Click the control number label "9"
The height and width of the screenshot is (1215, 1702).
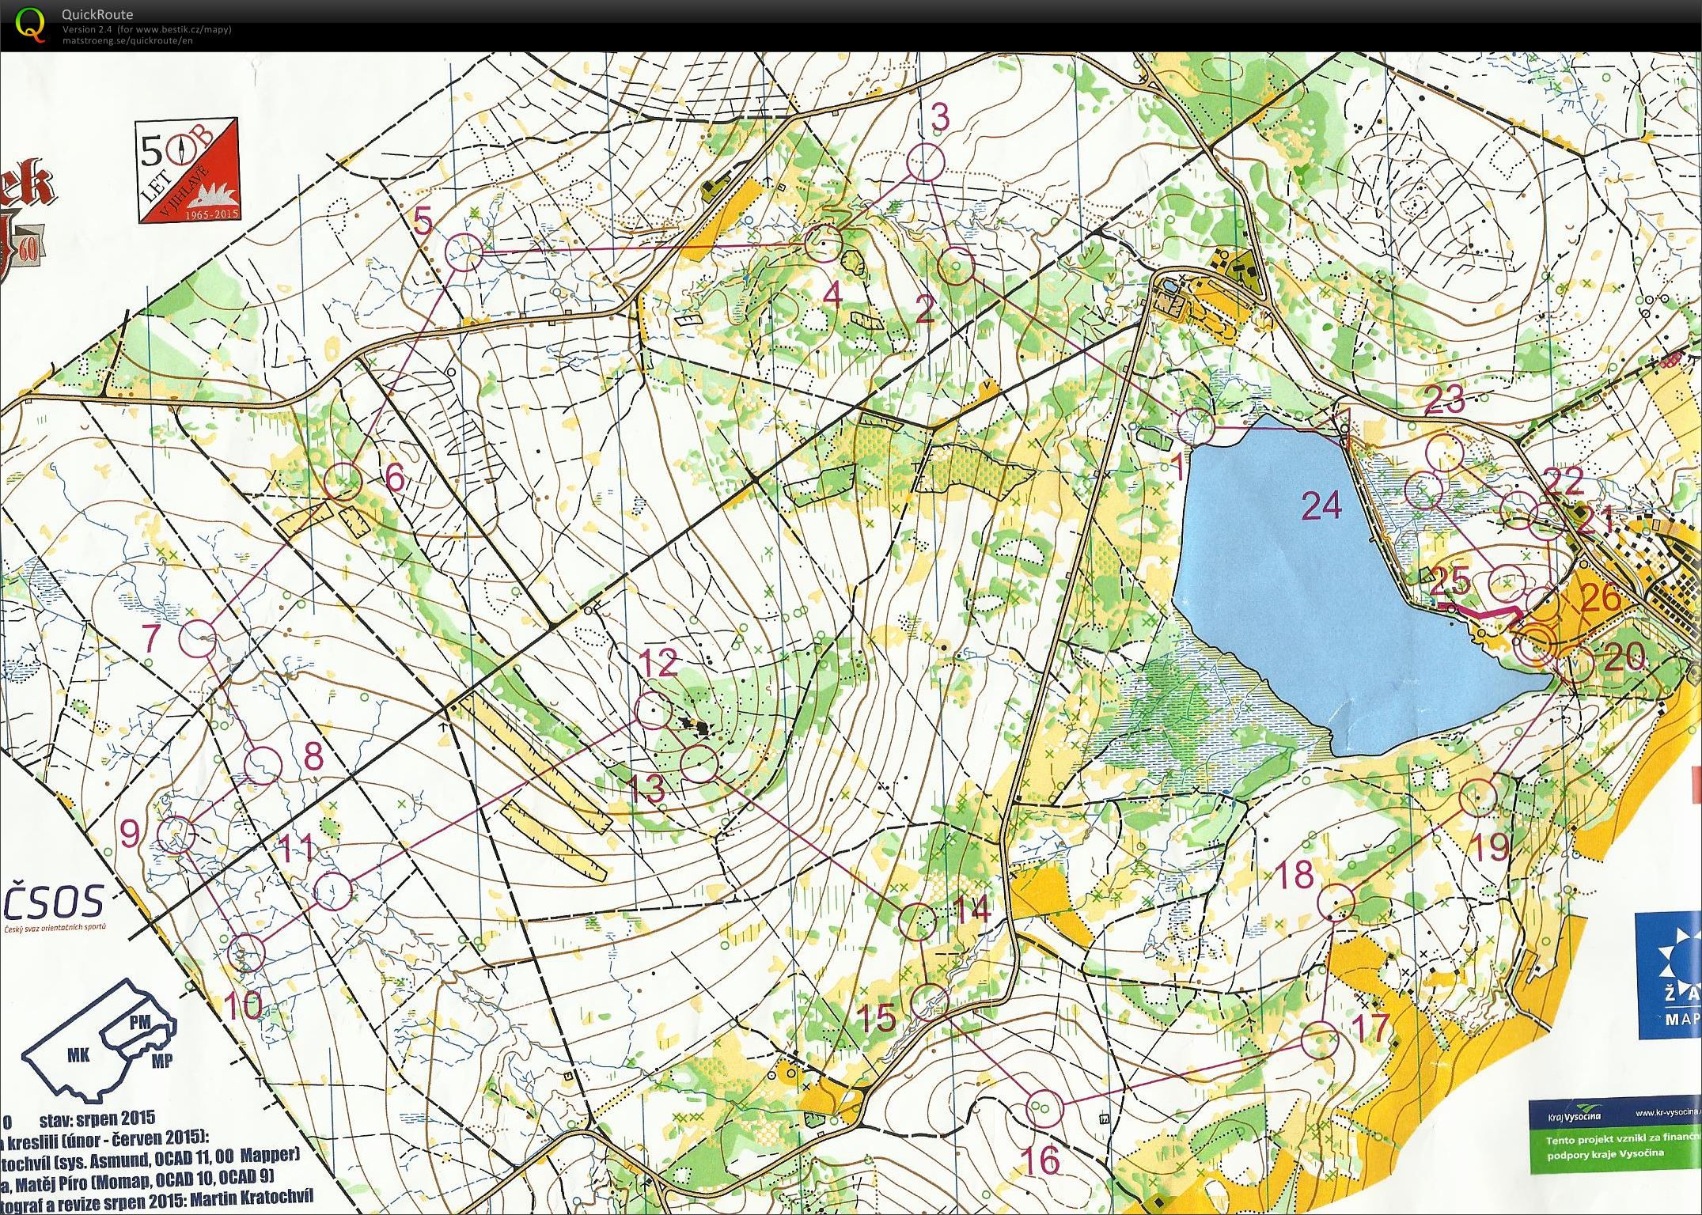click(x=131, y=833)
